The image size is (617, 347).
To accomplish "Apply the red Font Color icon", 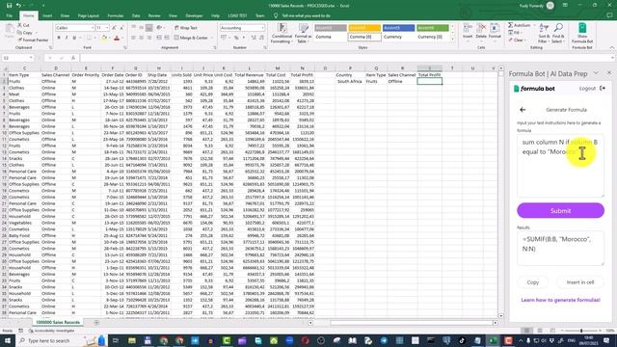I will tap(117, 38).
